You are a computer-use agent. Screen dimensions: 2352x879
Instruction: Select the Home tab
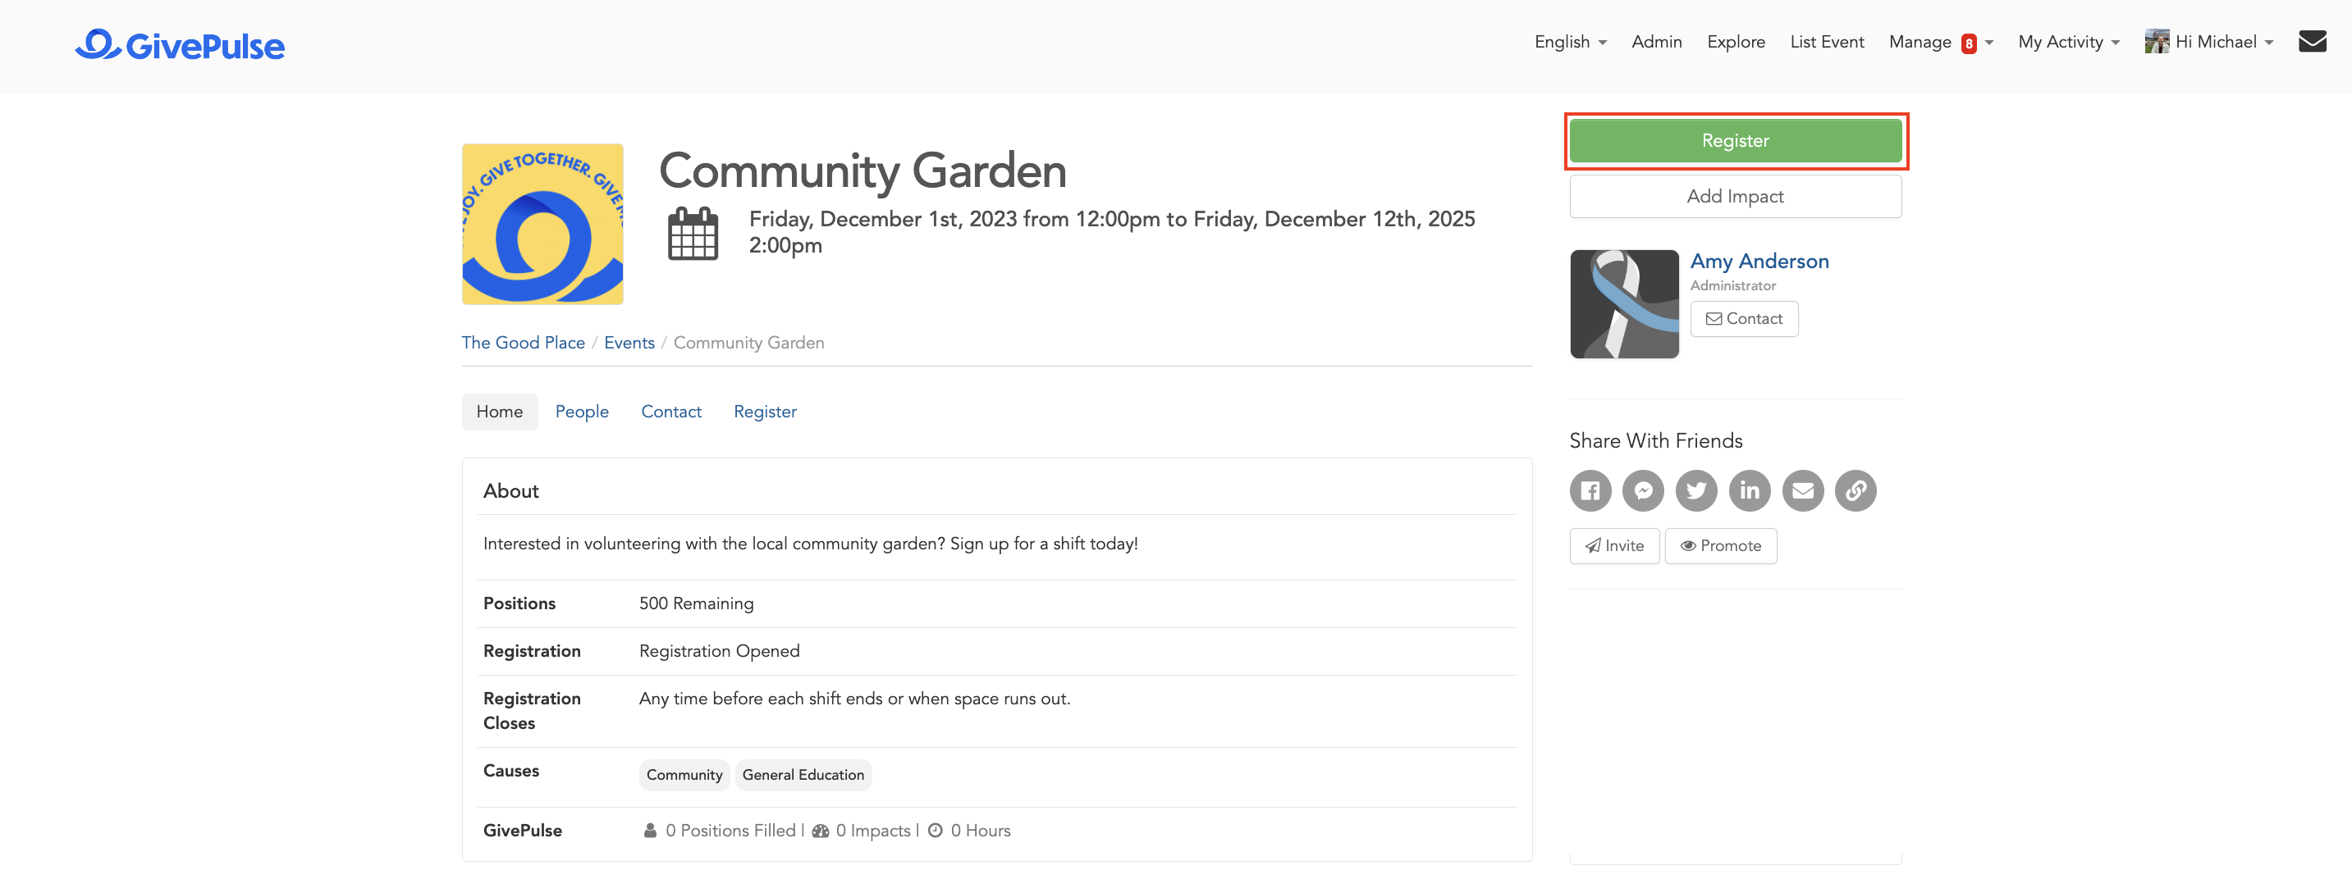point(500,412)
